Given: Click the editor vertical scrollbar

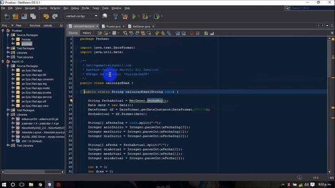Looking at the screenshot, I should click(329, 105).
